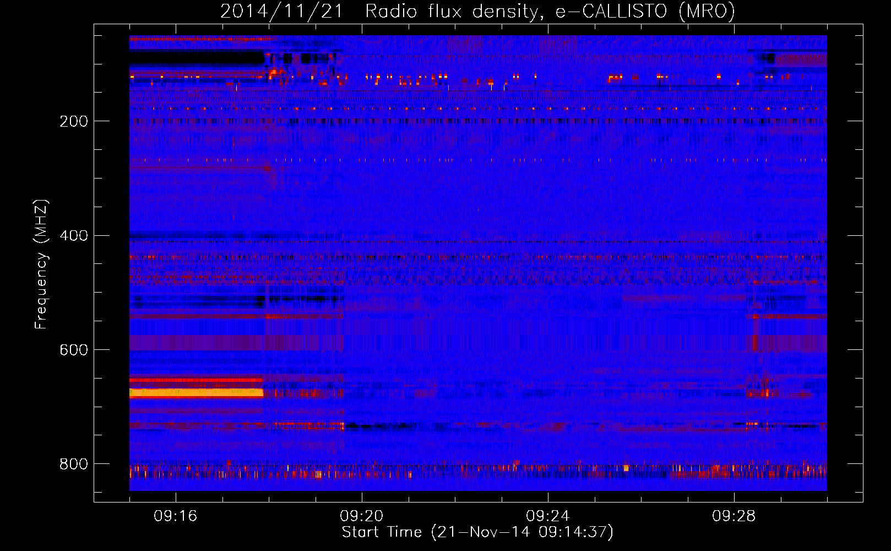Click the 09:16 time tick label

[x=176, y=516]
